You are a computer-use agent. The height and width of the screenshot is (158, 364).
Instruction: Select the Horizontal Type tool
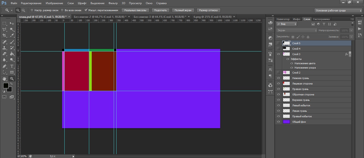[12, 66]
